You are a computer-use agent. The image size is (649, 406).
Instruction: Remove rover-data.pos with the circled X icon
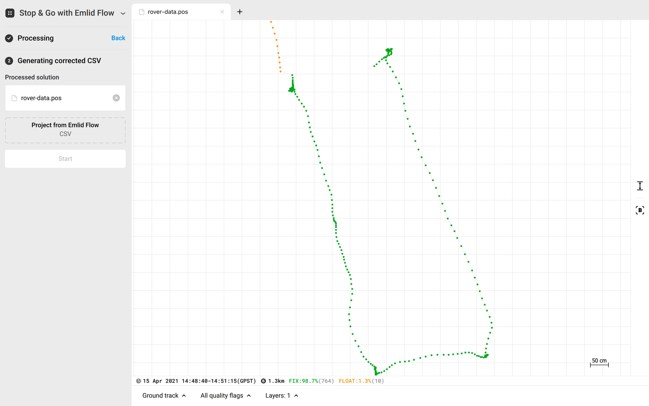(116, 98)
